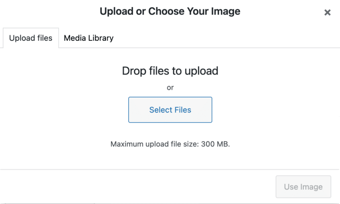Return to the Upload files panel
This screenshot has width=340, height=204.
(31, 38)
